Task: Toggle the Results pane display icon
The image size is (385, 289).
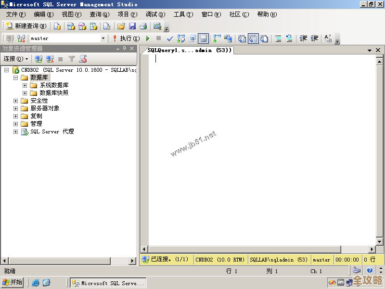Action: click(x=204, y=38)
